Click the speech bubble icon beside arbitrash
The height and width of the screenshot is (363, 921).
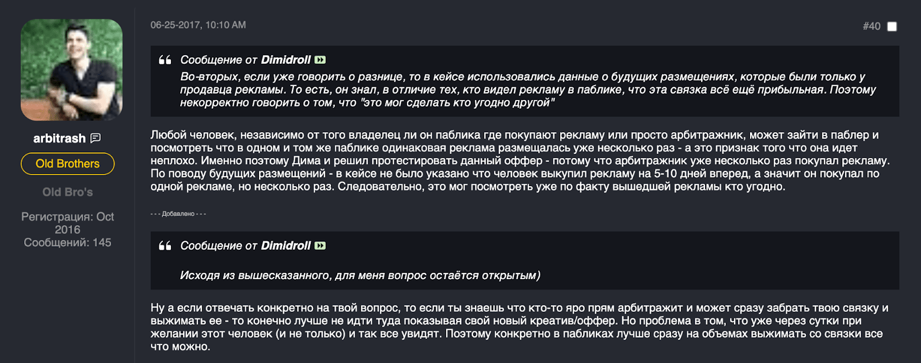coord(95,138)
